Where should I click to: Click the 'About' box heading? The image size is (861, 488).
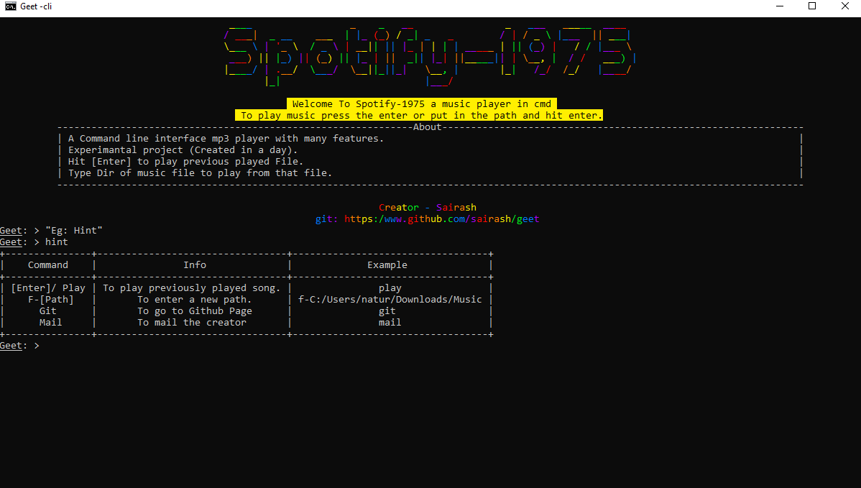pyautogui.click(x=427, y=126)
